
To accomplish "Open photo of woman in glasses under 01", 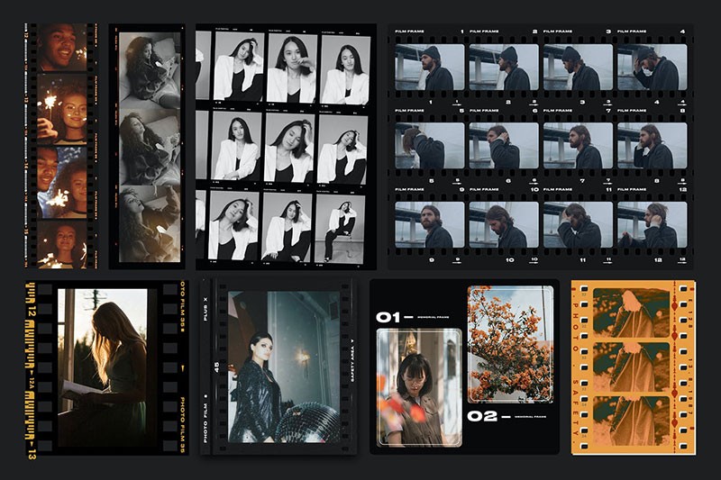I will [x=419, y=387].
